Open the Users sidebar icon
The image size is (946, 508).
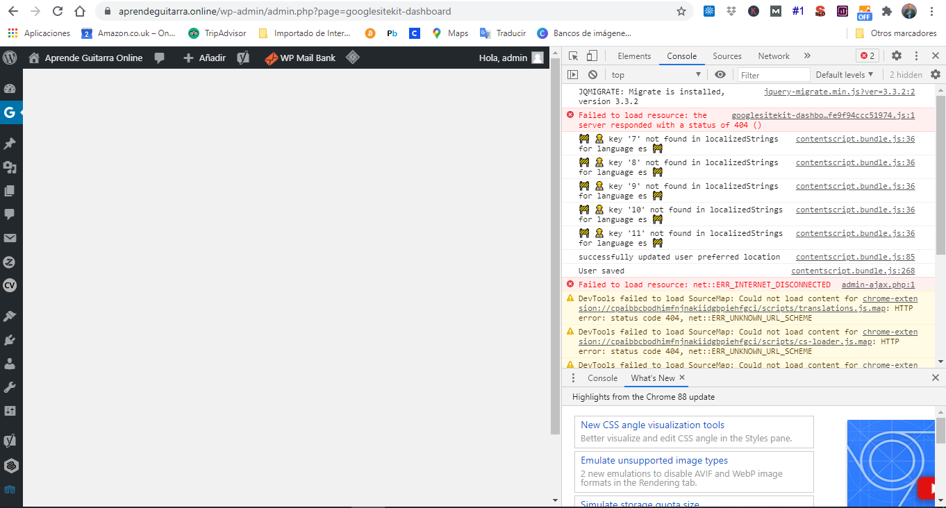click(10, 364)
